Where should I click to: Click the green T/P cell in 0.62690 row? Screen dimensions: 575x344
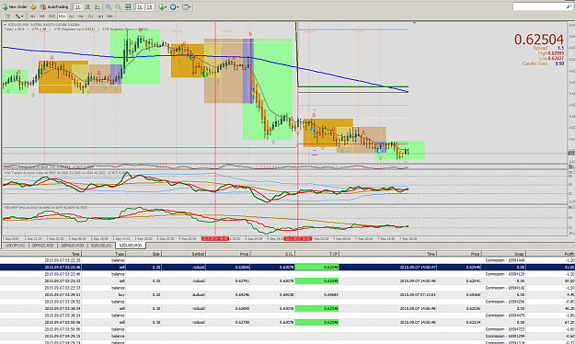(x=316, y=308)
